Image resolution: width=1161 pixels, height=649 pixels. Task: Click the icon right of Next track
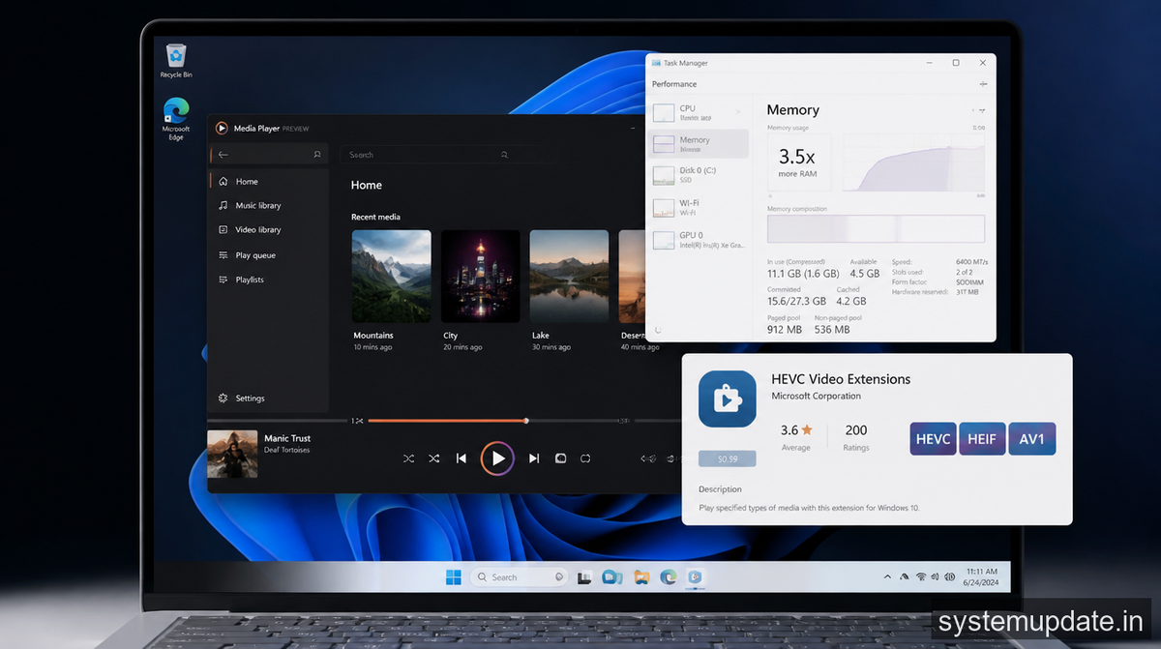[560, 458]
